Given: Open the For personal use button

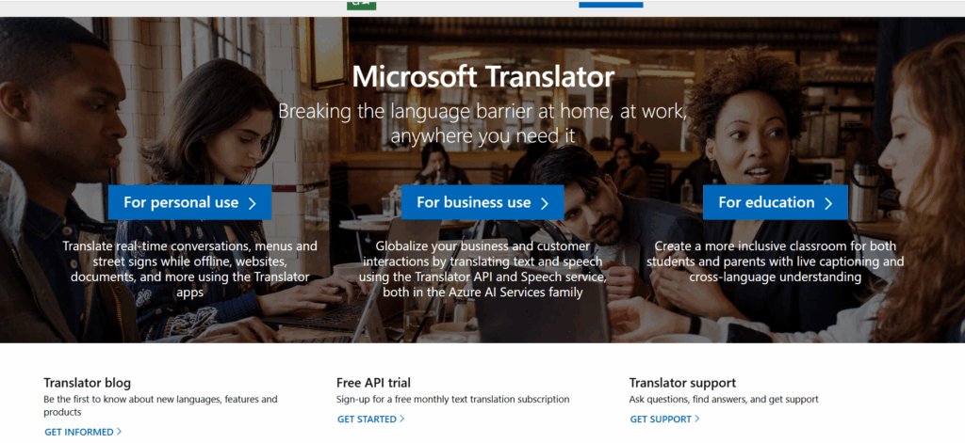Looking at the screenshot, I should coord(189,203).
